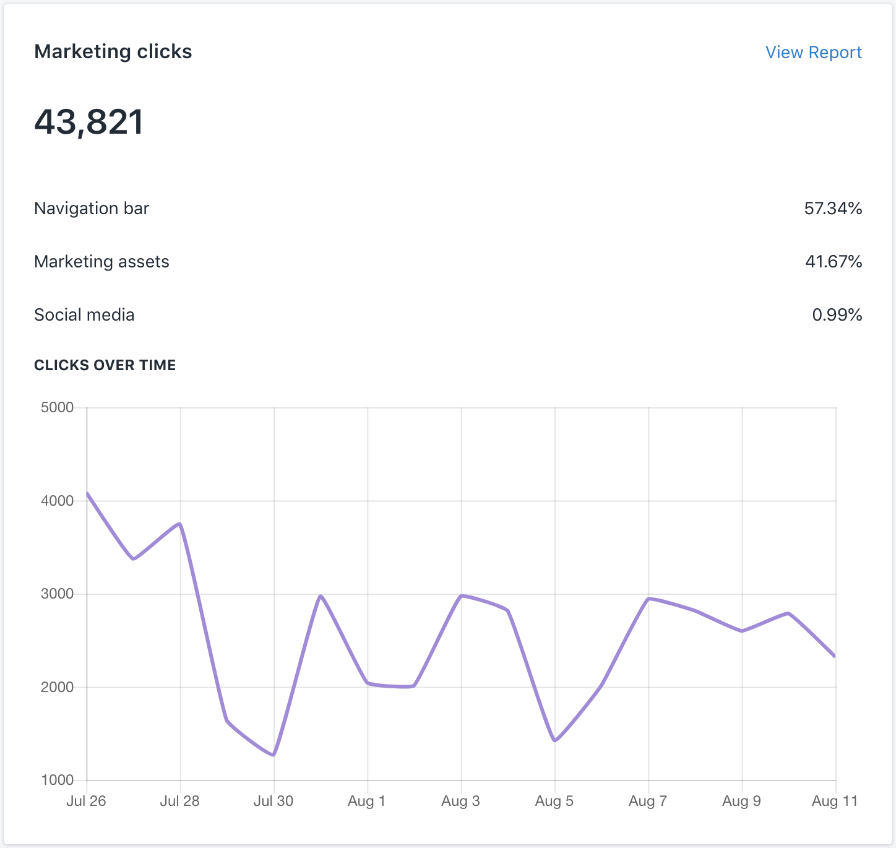896x848 pixels.
Task: Select the Marketing assets row label
Action: coord(101,262)
